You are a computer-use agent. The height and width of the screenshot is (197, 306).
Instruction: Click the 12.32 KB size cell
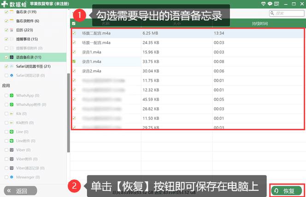point(151,90)
